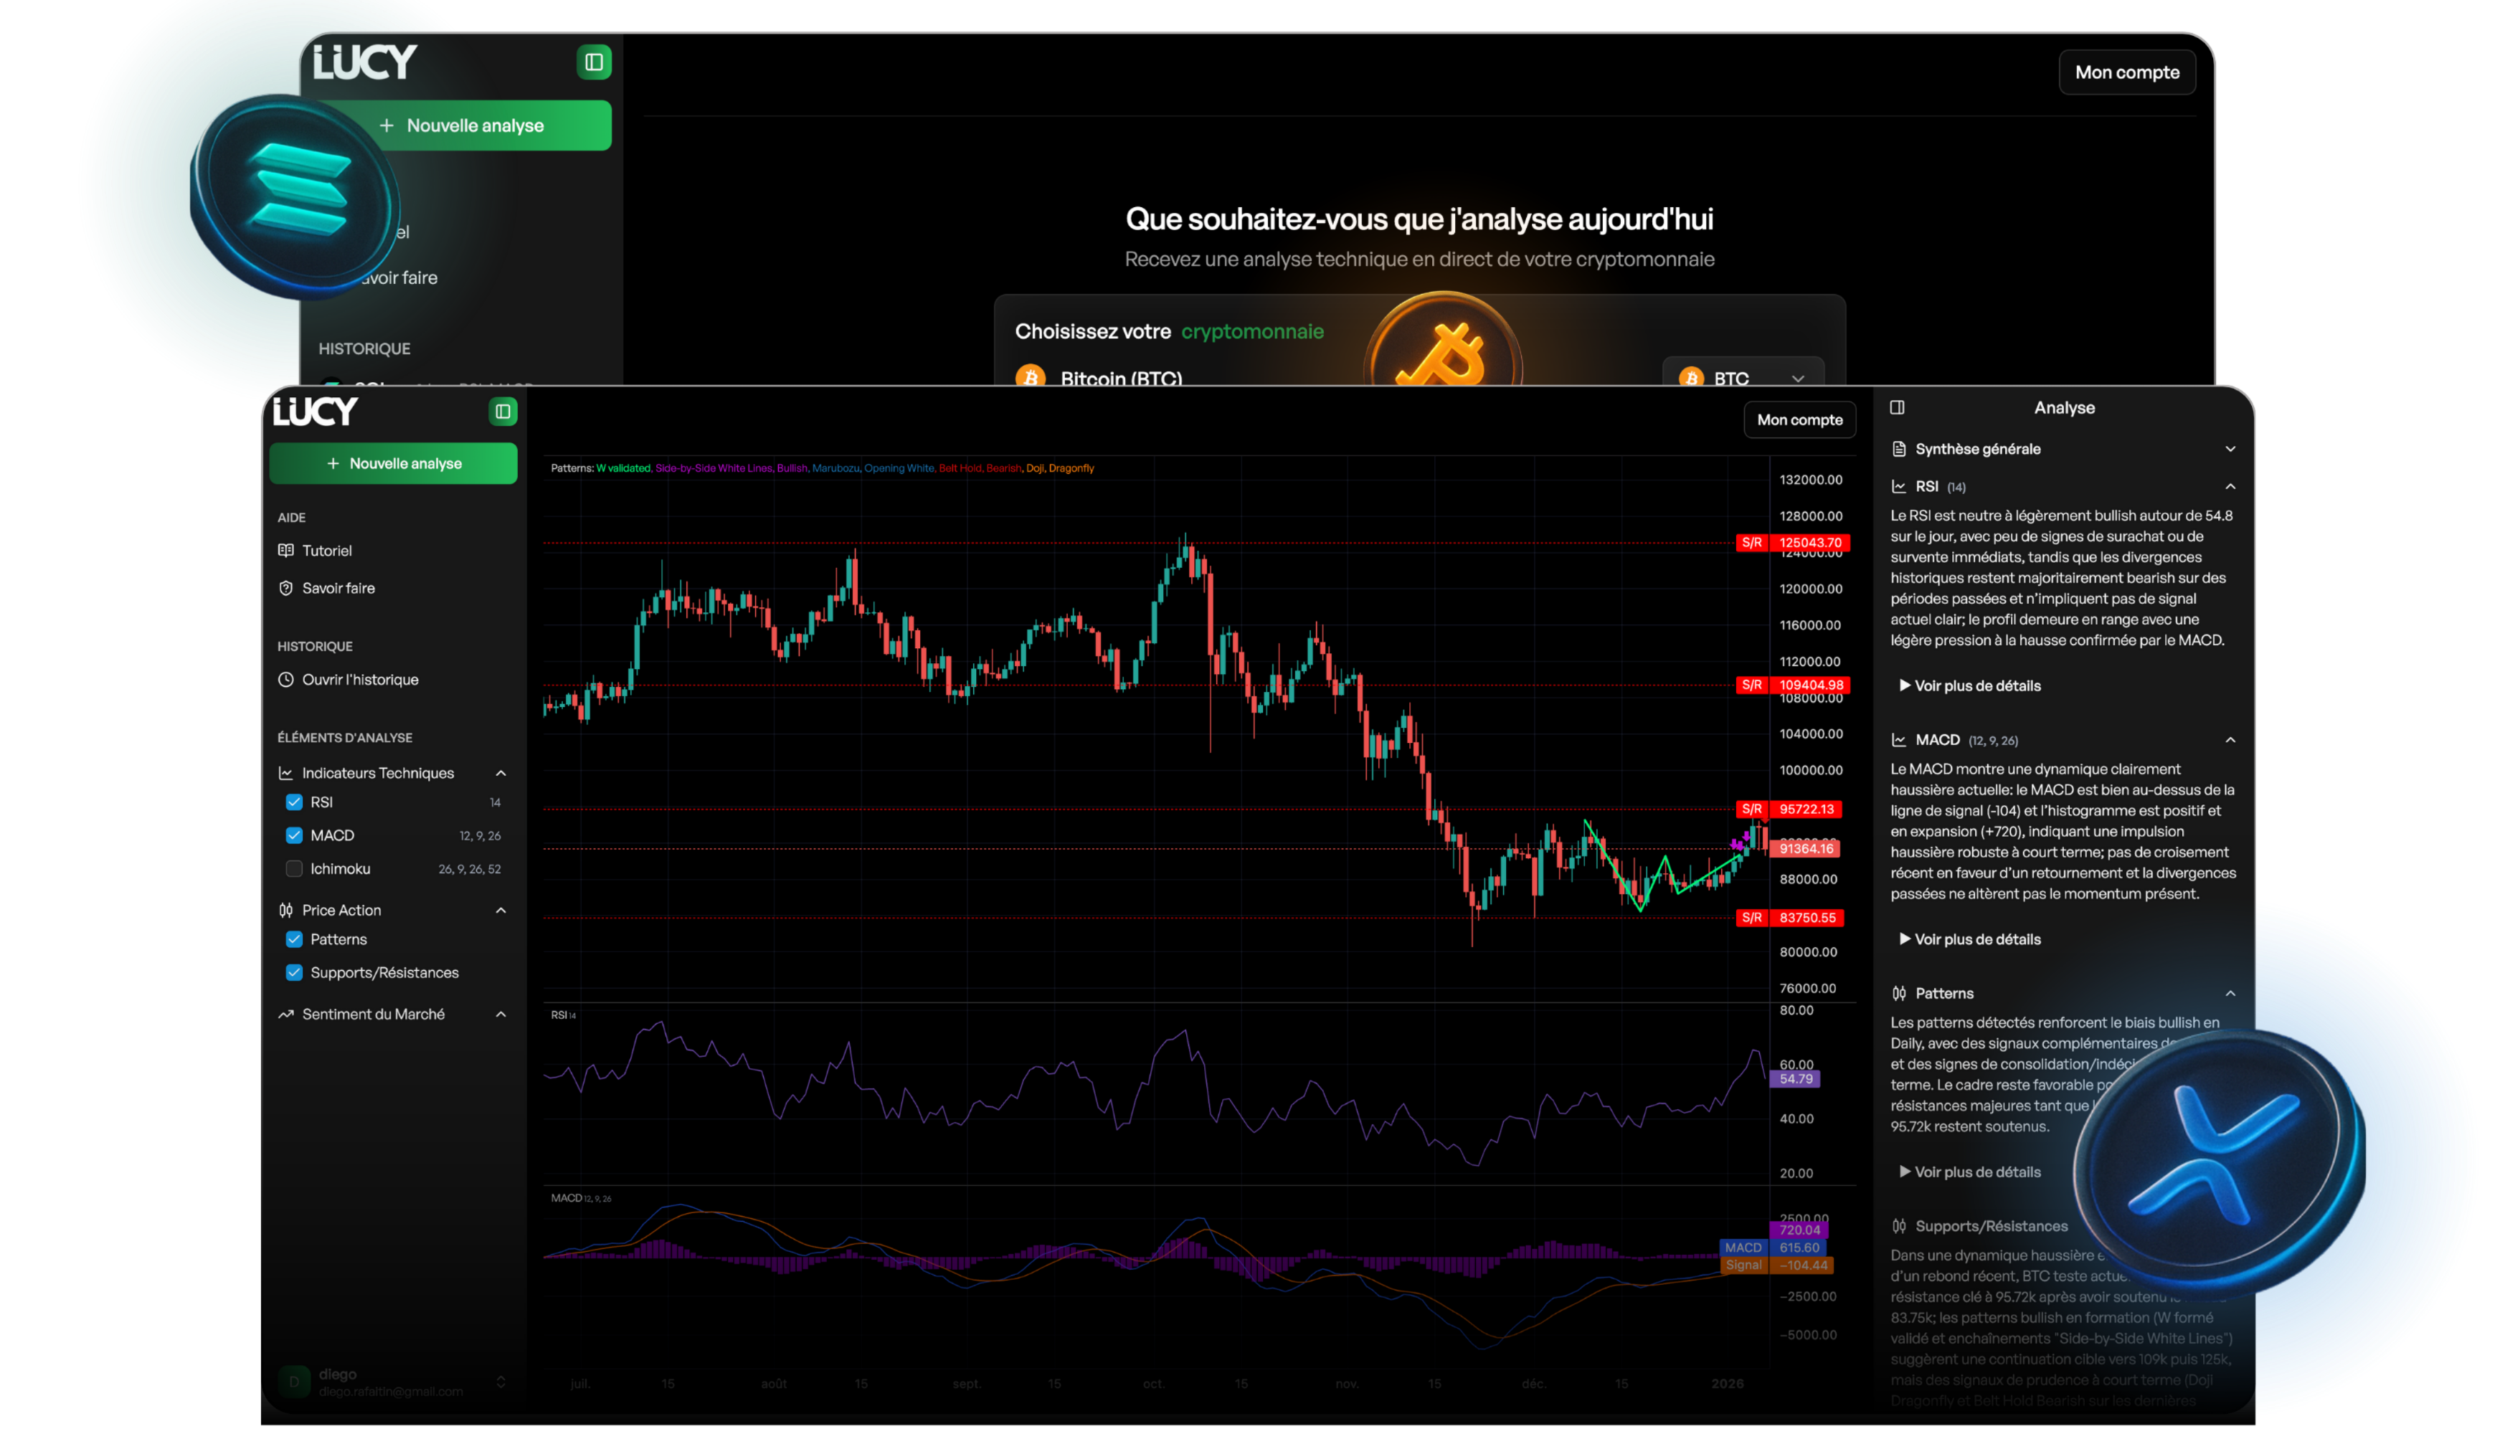This screenshot has width=2510, height=1434.
Task: Click the Synthèse générale document icon
Action: click(x=1898, y=449)
